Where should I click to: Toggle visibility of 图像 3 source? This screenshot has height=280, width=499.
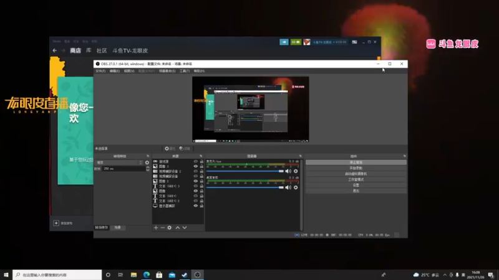[x=196, y=166]
